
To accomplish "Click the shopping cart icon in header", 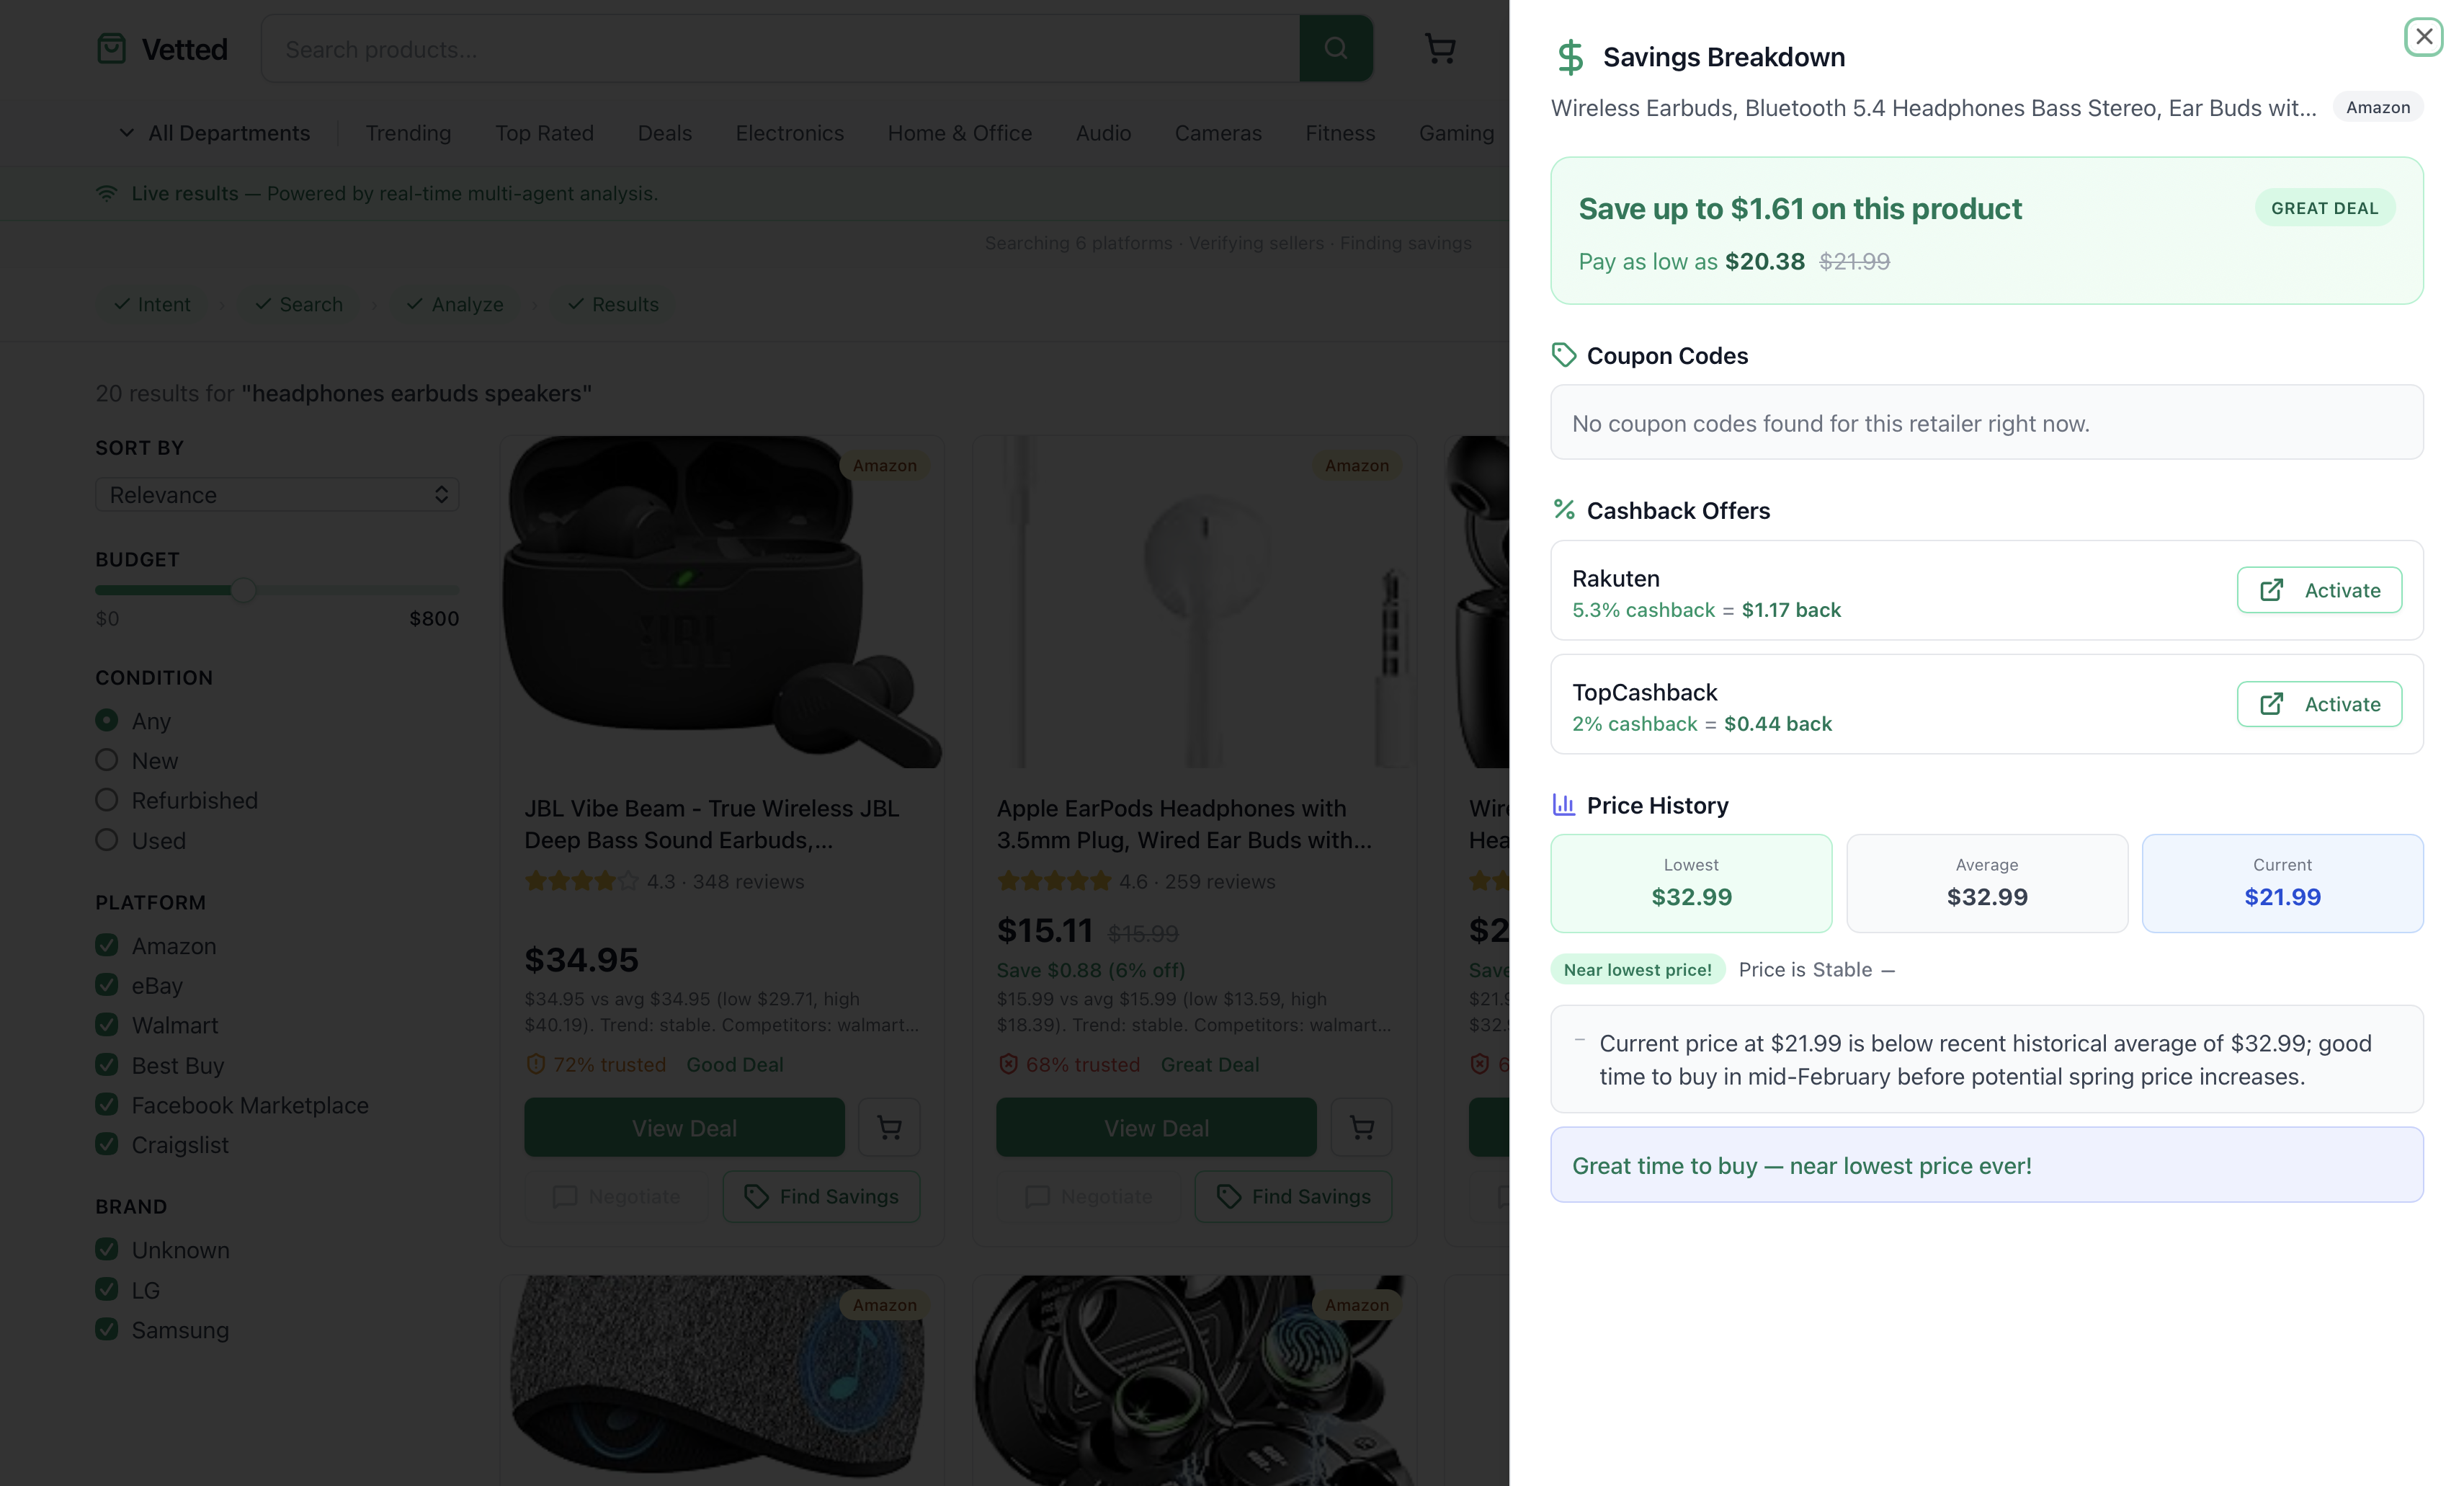I will [1439, 49].
